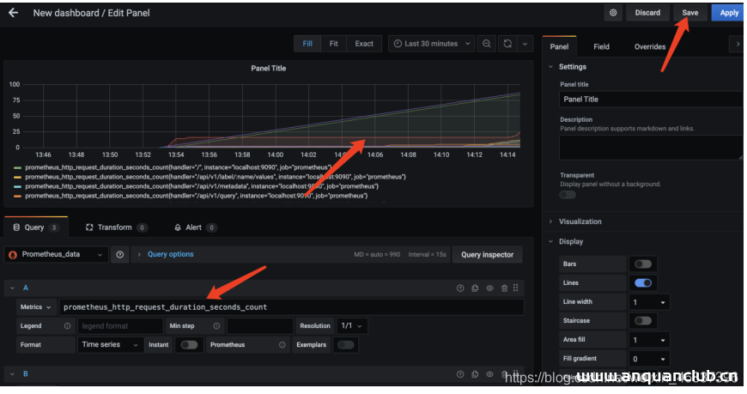Open the data source help icon
This screenshot has height=394, width=747.
[x=120, y=255]
